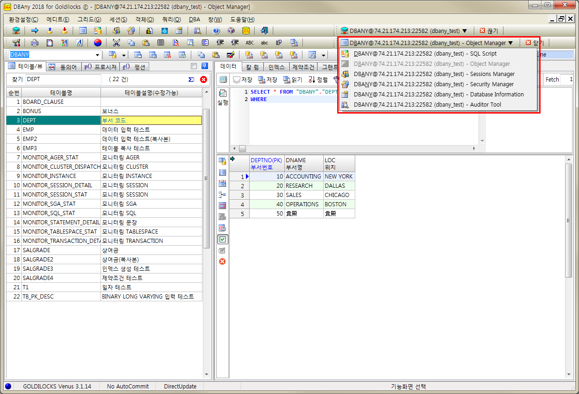The width and height of the screenshot is (579, 394).
Task: Click the database connect icon in top toolbar
Action: point(16,31)
